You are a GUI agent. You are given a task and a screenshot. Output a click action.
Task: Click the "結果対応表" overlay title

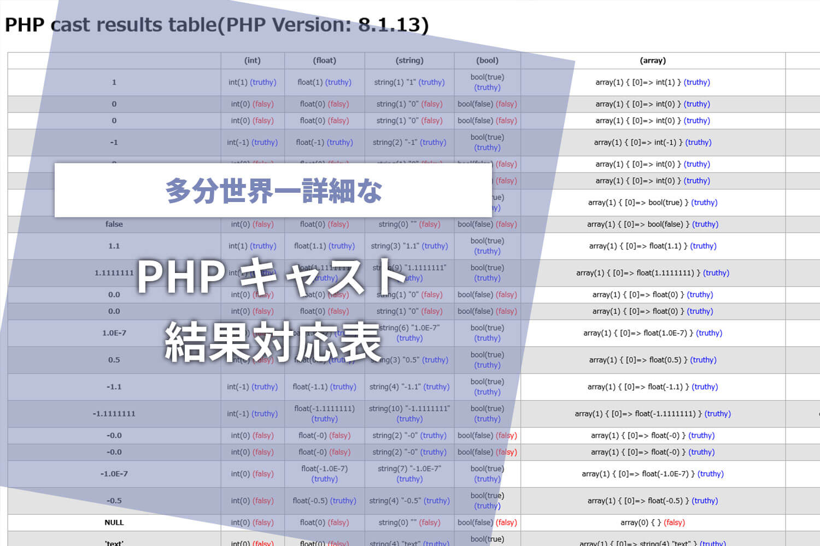273,342
